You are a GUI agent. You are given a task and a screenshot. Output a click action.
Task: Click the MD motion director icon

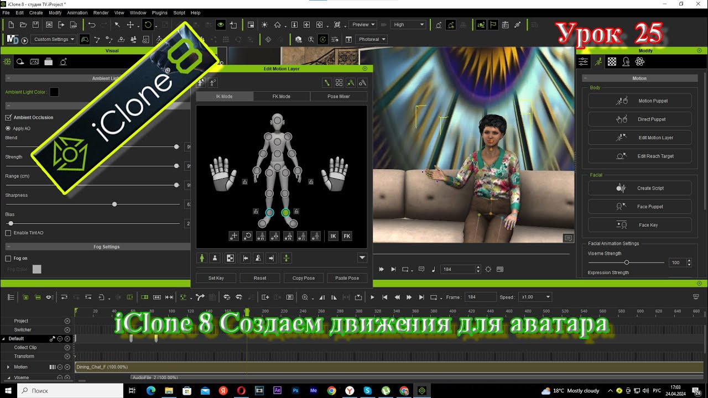(13, 39)
